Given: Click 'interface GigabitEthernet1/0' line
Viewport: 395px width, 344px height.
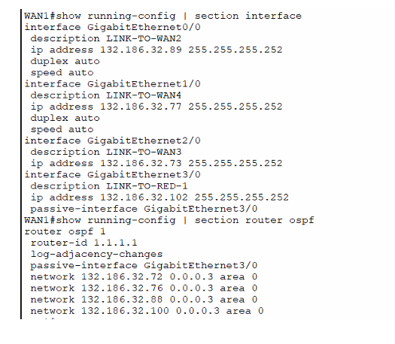Looking at the screenshot, I should click(112, 84).
